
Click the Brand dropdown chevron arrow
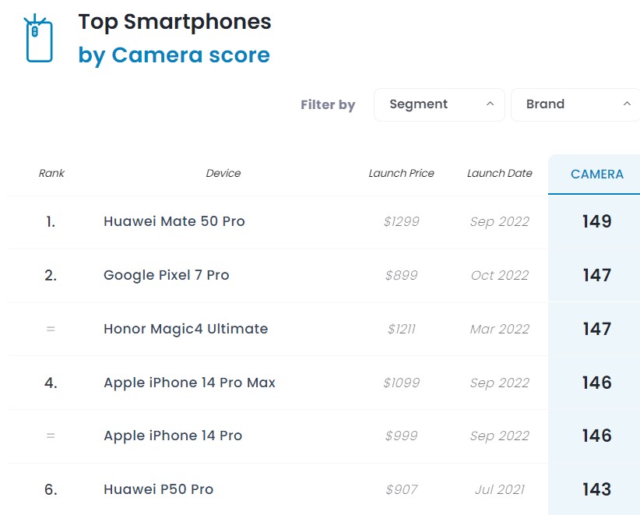click(x=627, y=104)
